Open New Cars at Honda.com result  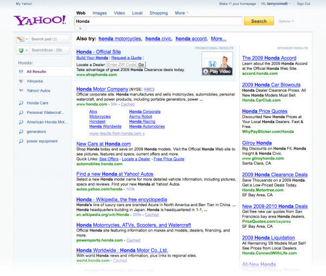(x=104, y=144)
